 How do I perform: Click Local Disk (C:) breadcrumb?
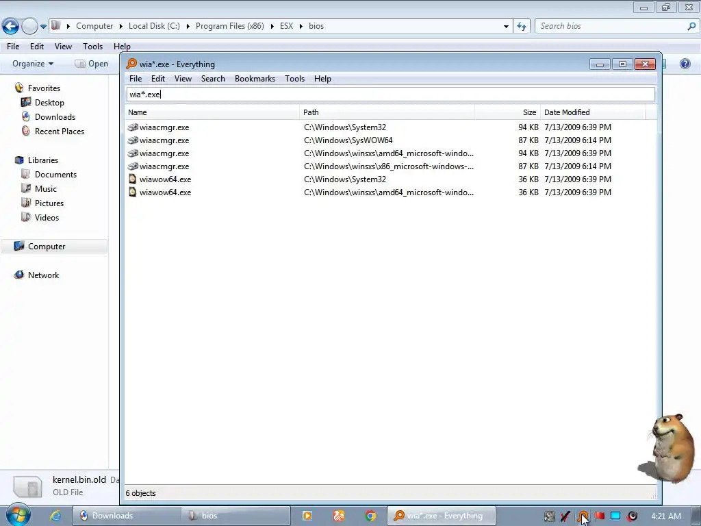(154, 26)
